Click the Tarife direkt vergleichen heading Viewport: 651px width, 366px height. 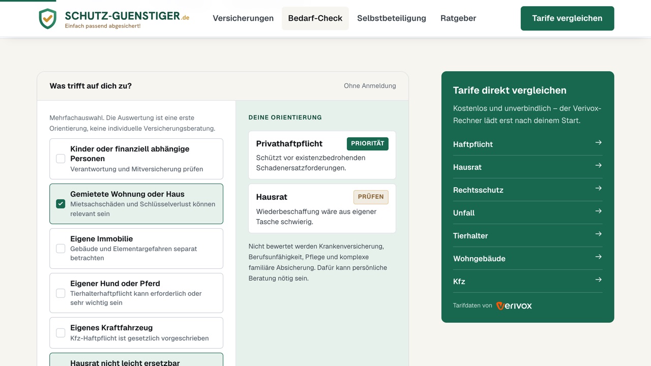click(510, 90)
